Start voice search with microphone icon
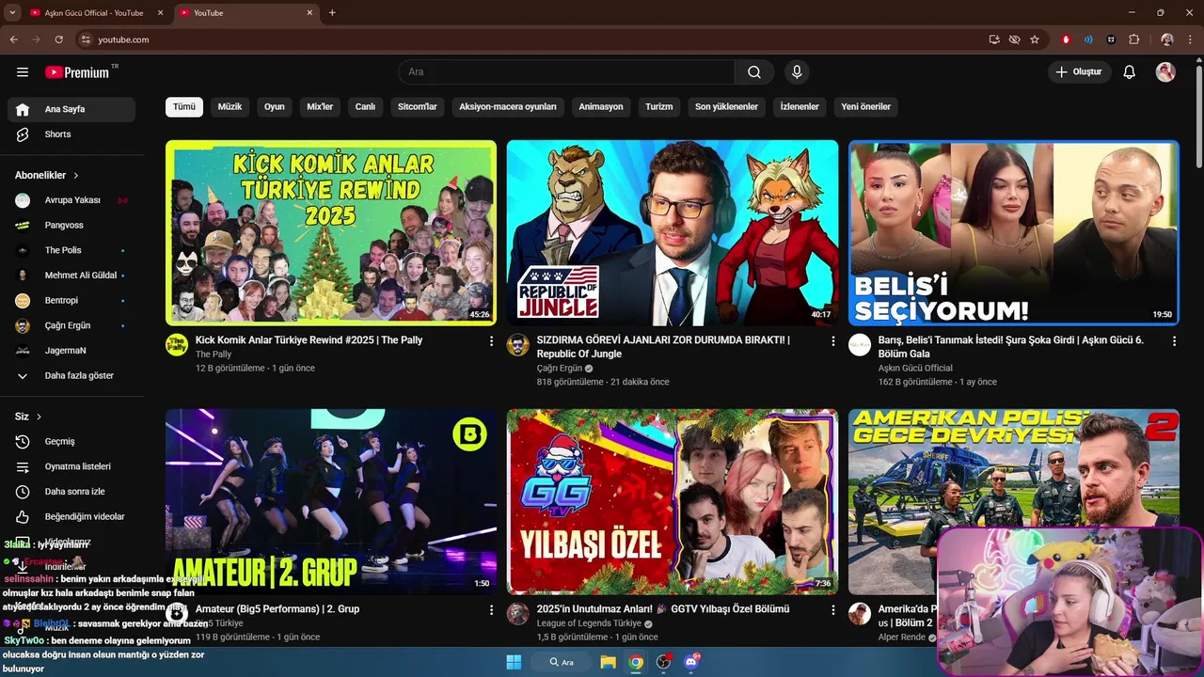The height and width of the screenshot is (677, 1204). point(797,71)
